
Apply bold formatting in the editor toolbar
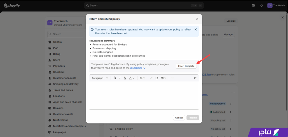pyautogui.click(x=115, y=78)
